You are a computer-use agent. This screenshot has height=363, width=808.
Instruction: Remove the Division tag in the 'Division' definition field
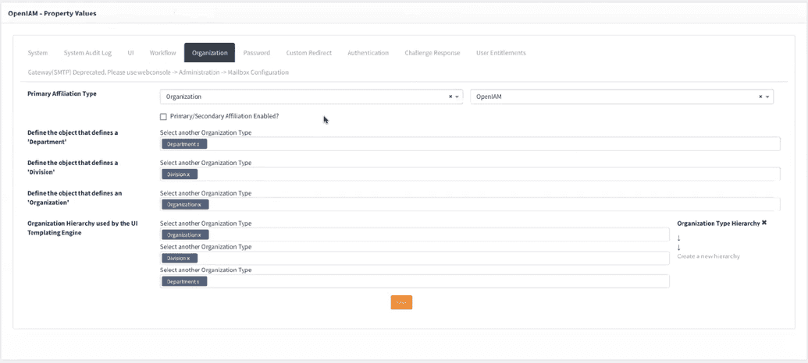click(188, 174)
